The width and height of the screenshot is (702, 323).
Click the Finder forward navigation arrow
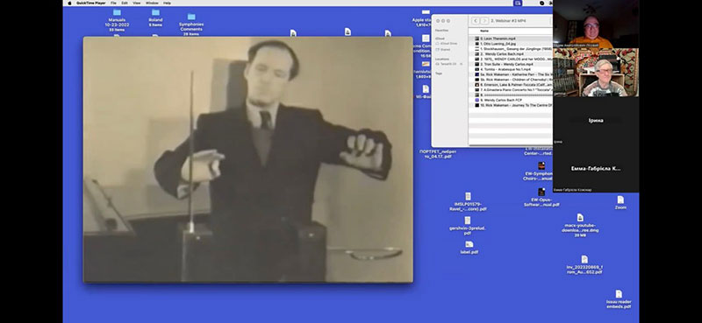point(484,21)
